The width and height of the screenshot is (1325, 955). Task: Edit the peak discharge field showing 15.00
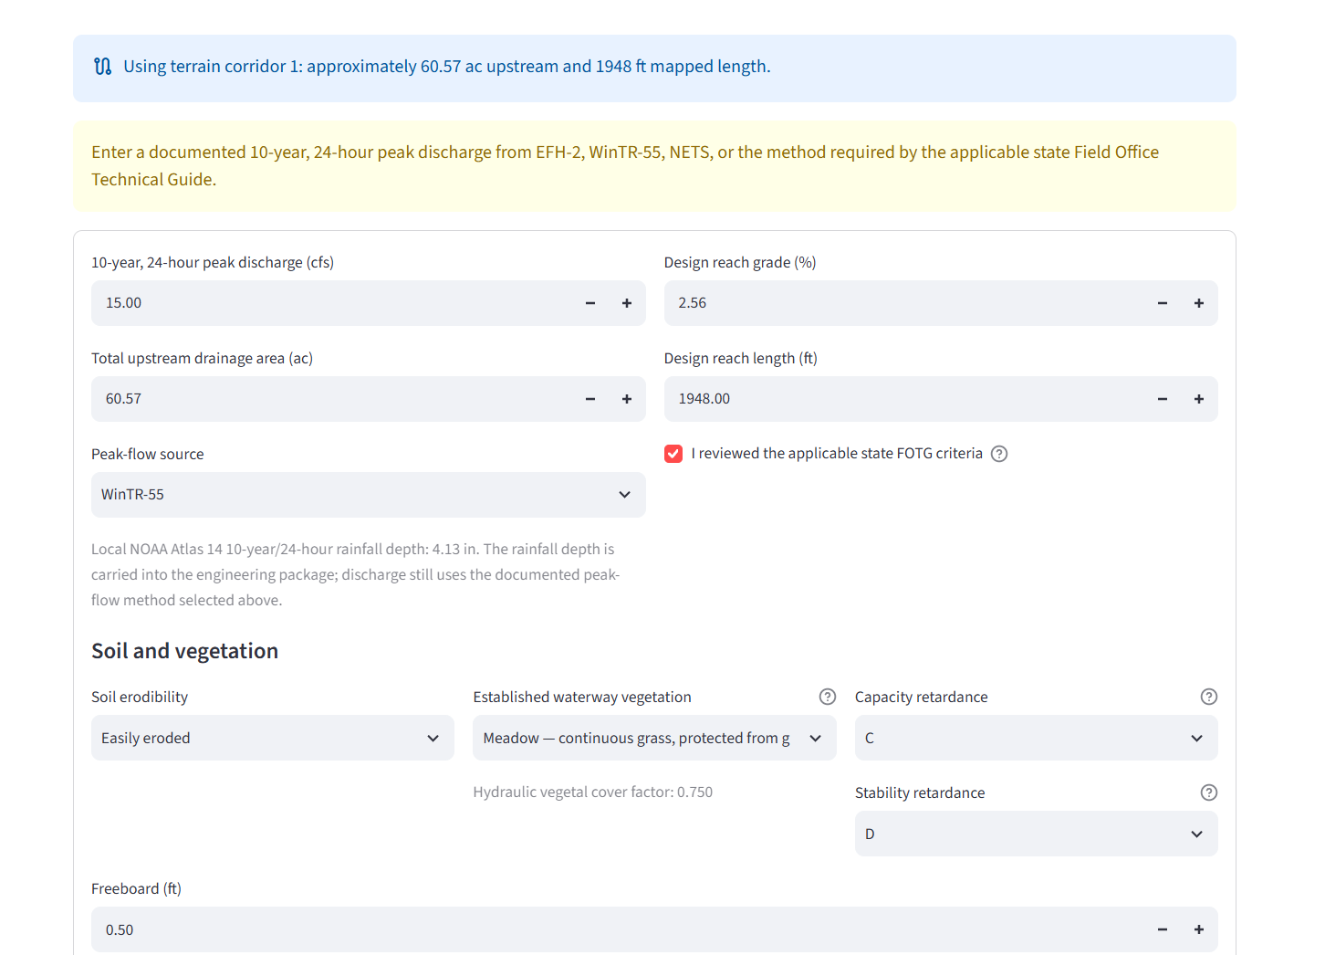coord(332,303)
